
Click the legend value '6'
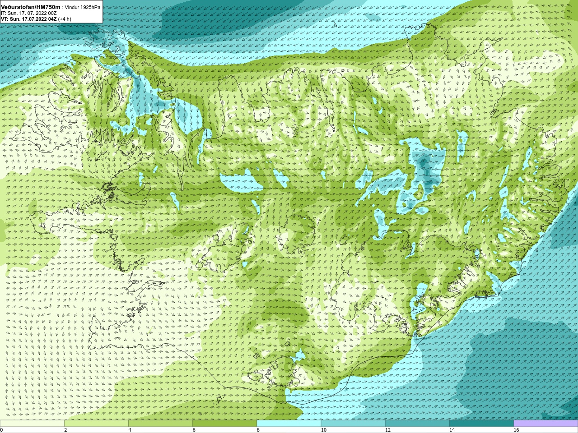click(x=194, y=430)
